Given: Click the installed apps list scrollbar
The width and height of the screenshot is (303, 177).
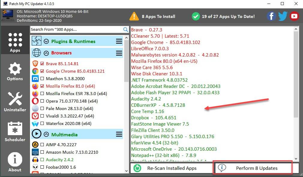Looking at the screenshot, I should 296,75.
